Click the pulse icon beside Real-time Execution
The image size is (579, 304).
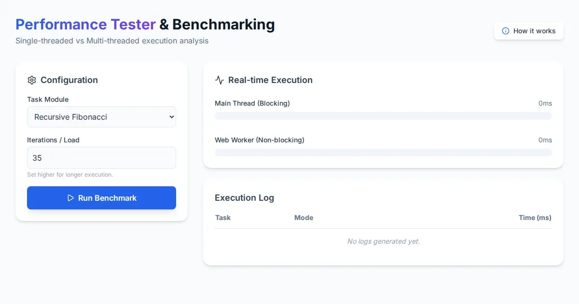(x=220, y=80)
